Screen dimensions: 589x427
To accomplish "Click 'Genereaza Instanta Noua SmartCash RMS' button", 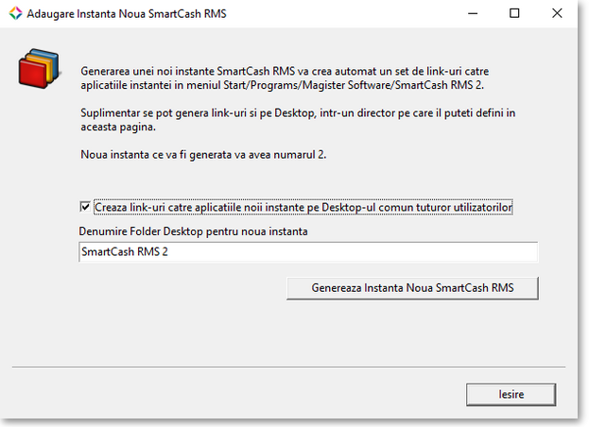I will 412,288.
